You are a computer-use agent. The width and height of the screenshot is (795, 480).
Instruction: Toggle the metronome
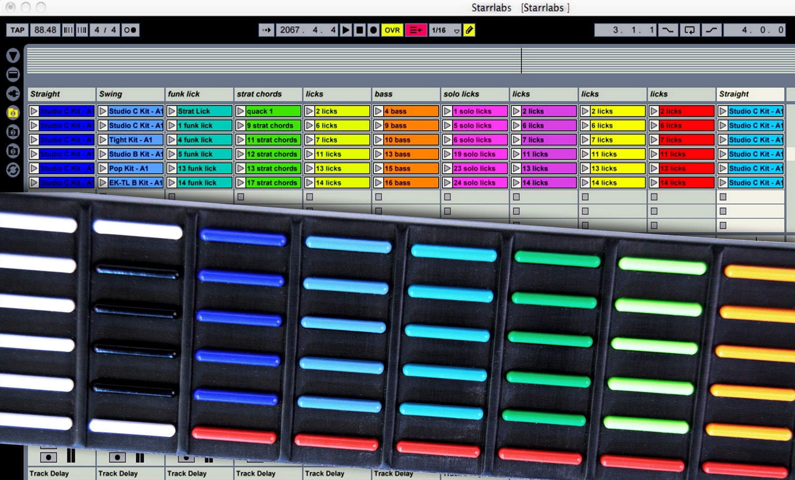(130, 30)
